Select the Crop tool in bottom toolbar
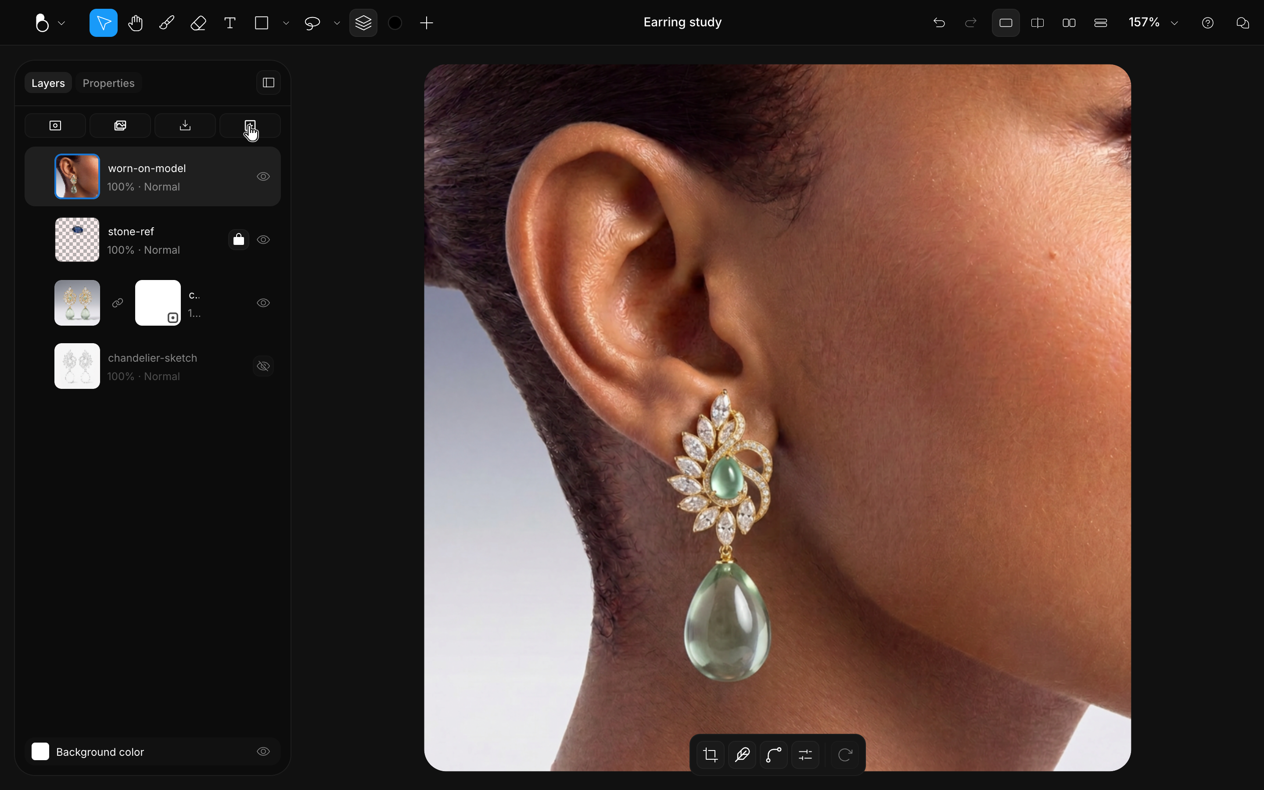This screenshot has height=790, width=1264. [711, 754]
